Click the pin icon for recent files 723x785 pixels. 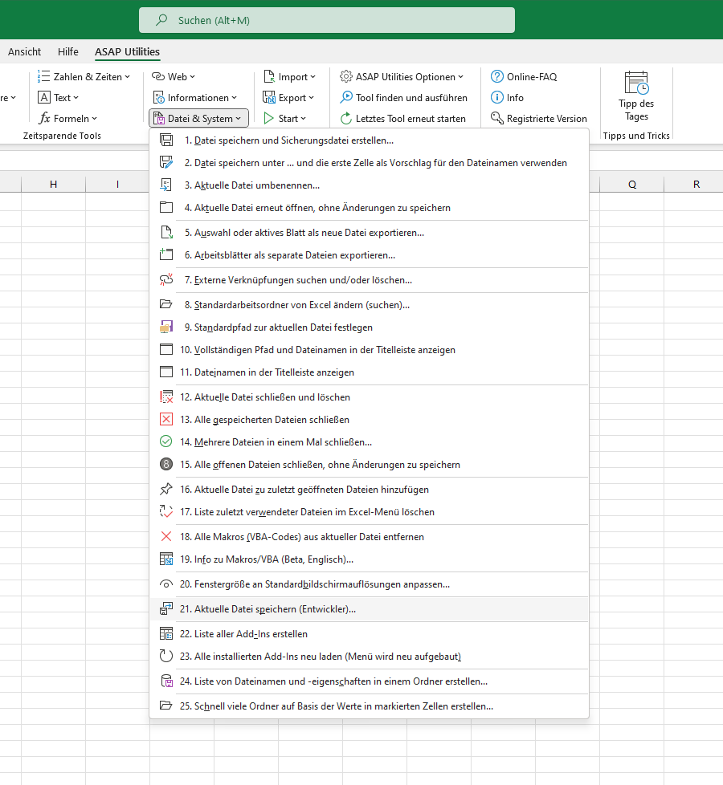[x=165, y=489]
